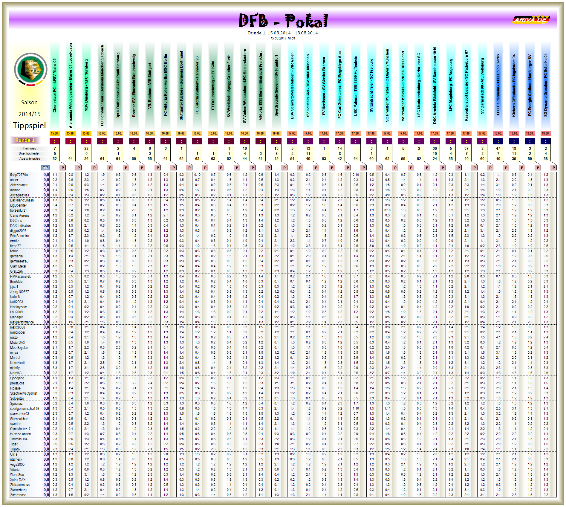Select player row 'Canis Aureus'
Viewport: 566px width, 507px height.
[283, 215]
